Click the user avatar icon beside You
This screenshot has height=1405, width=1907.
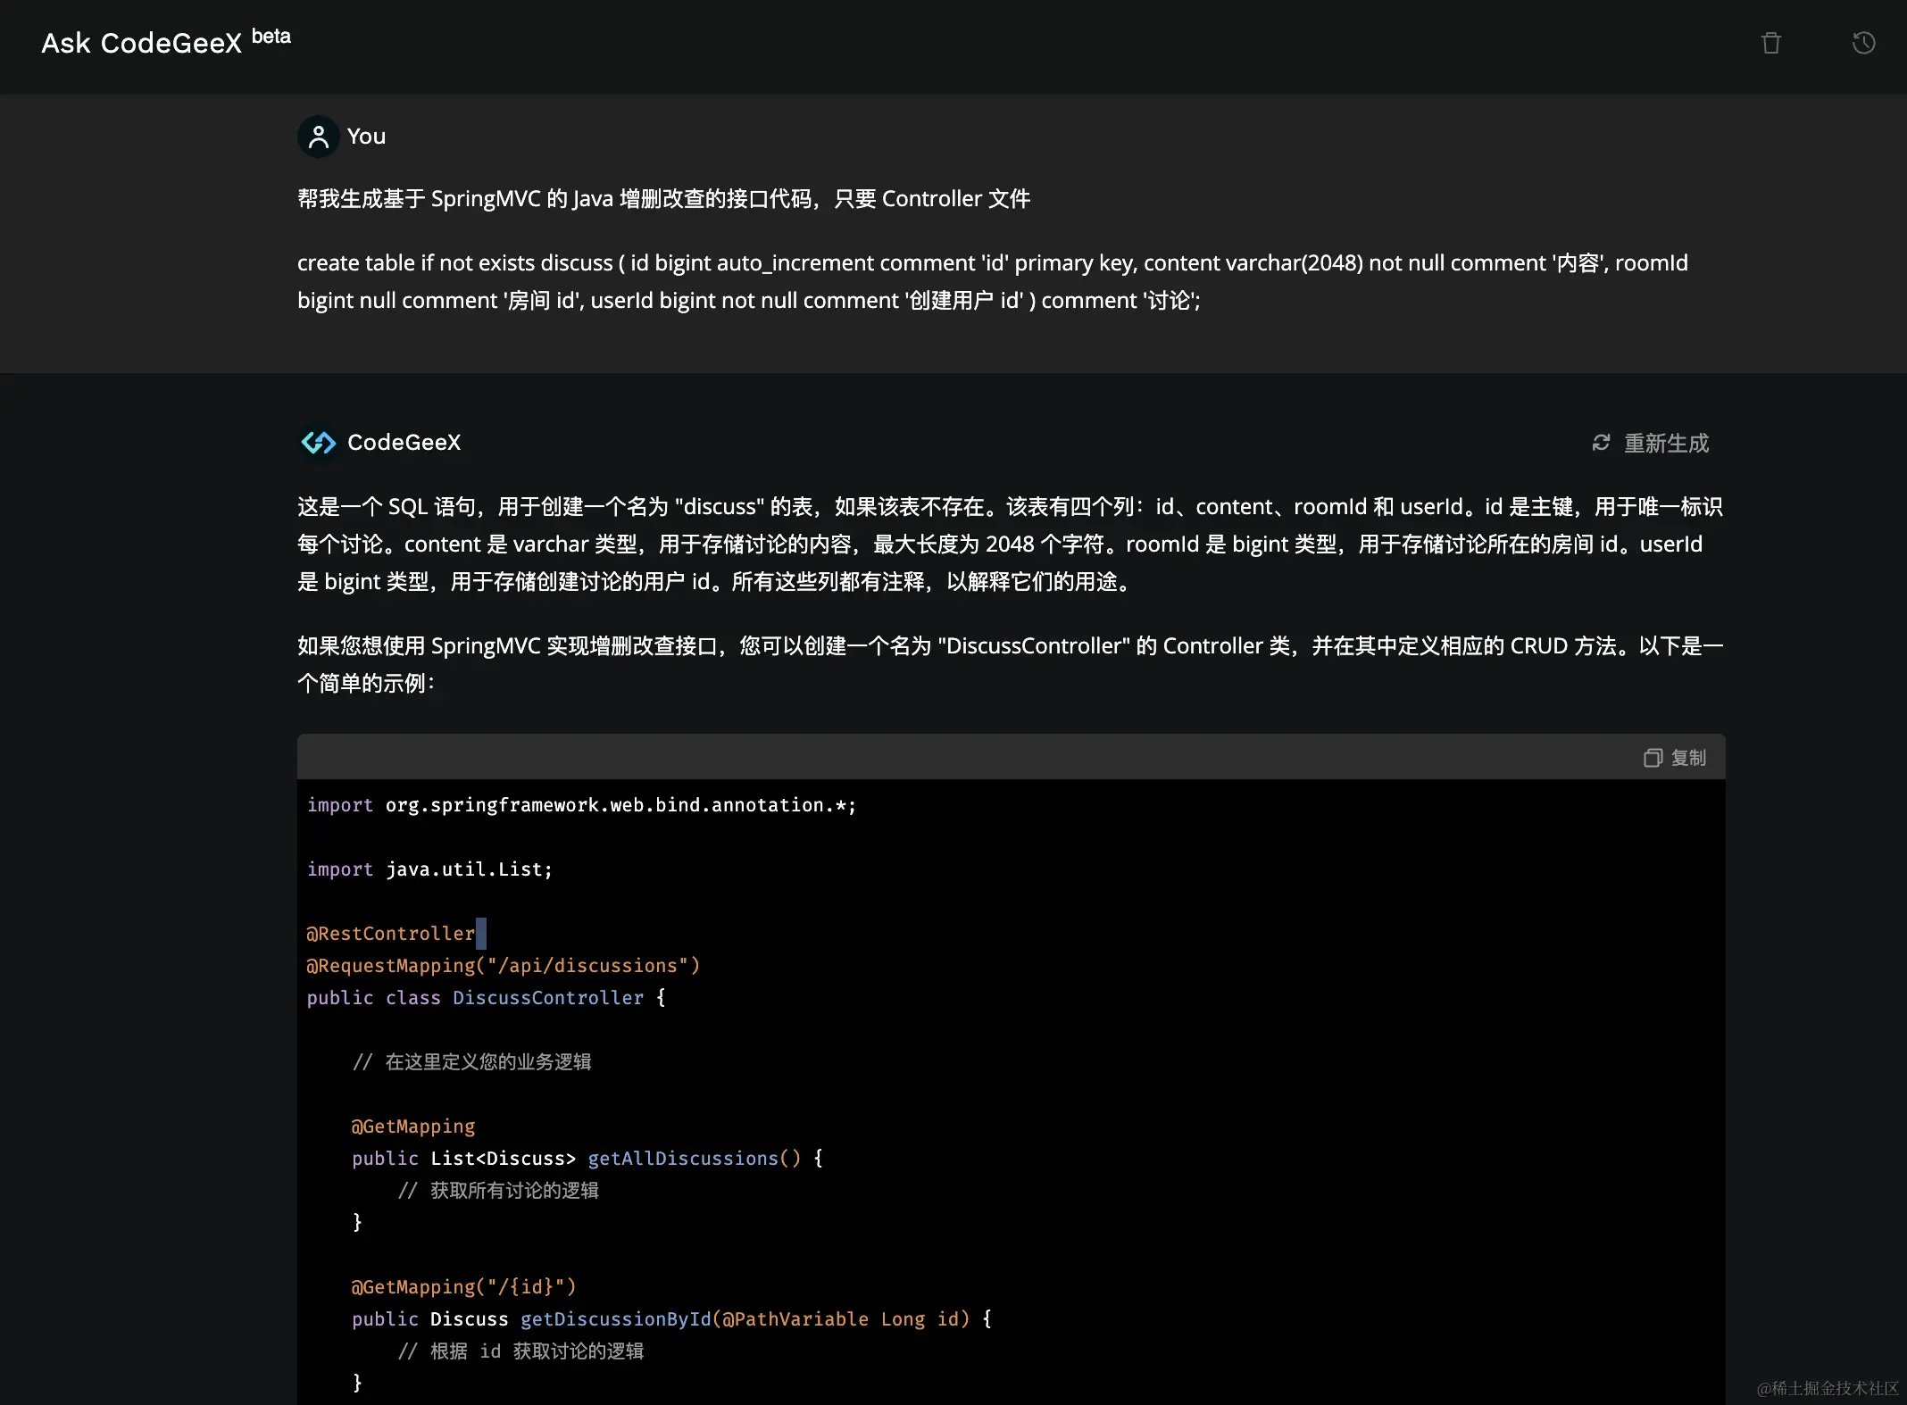coord(318,137)
